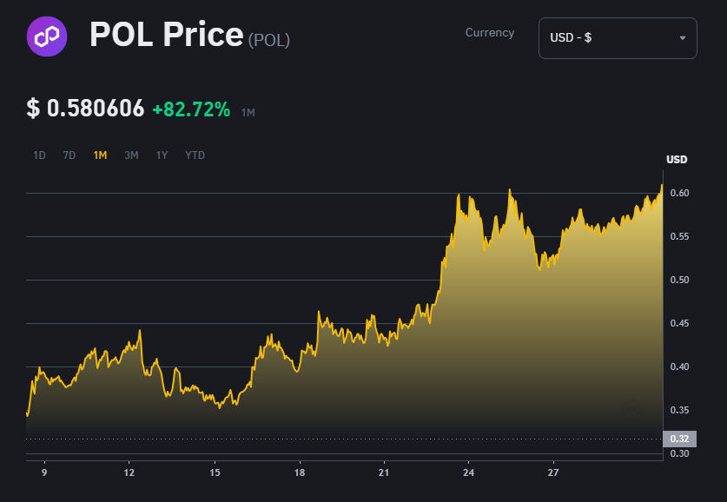This screenshot has width=727, height=502.
Task: Click date label 15 on x-axis
Action: (x=215, y=472)
